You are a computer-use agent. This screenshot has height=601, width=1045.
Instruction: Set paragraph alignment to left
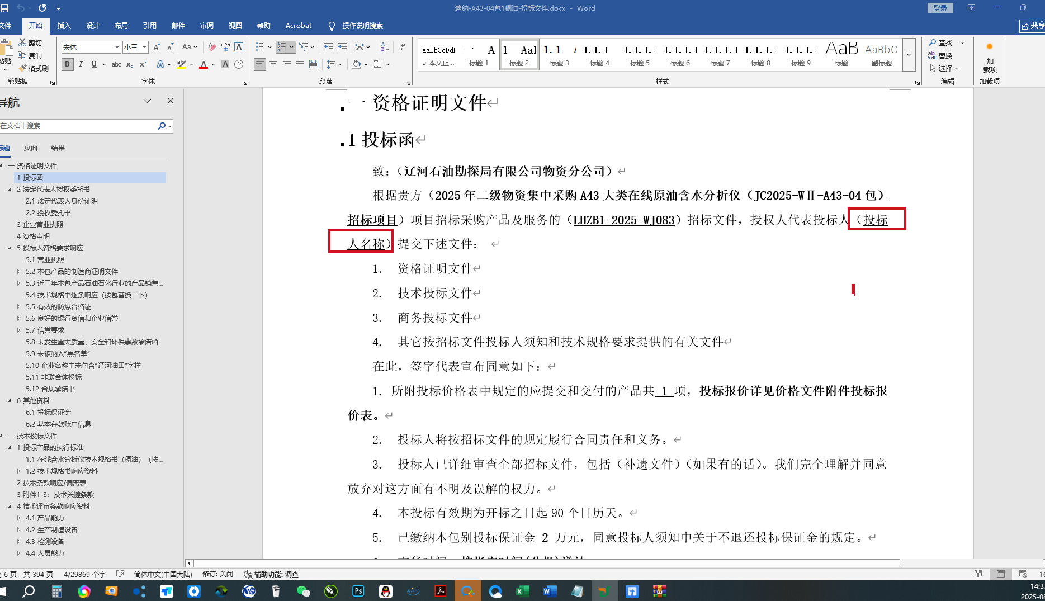260,64
